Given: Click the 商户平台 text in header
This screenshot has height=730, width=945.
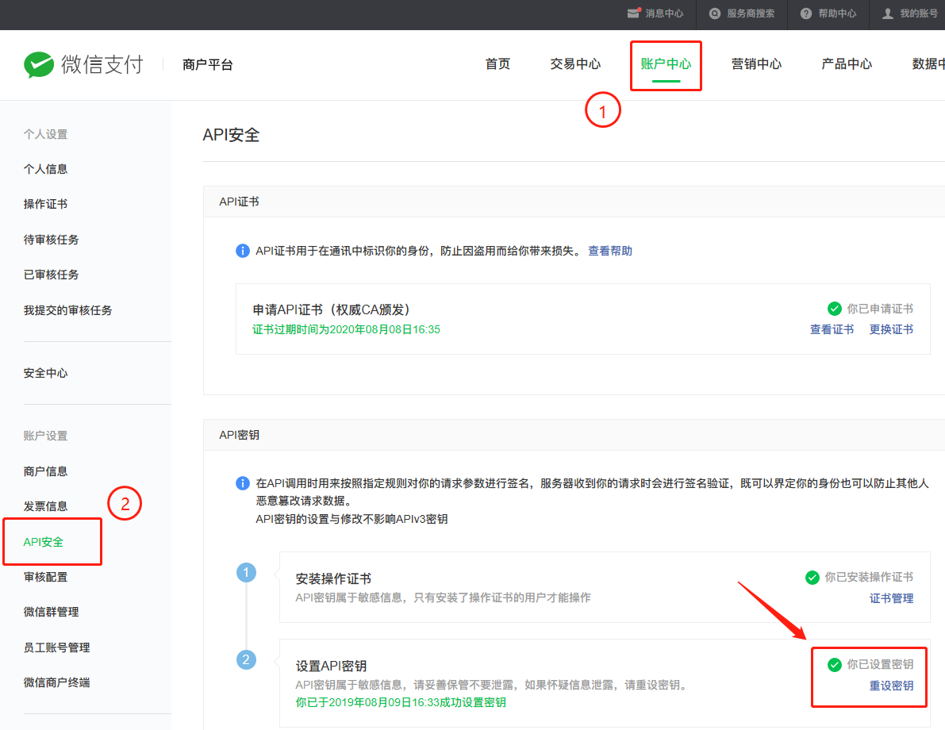Looking at the screenshot, I should (208, 64).
